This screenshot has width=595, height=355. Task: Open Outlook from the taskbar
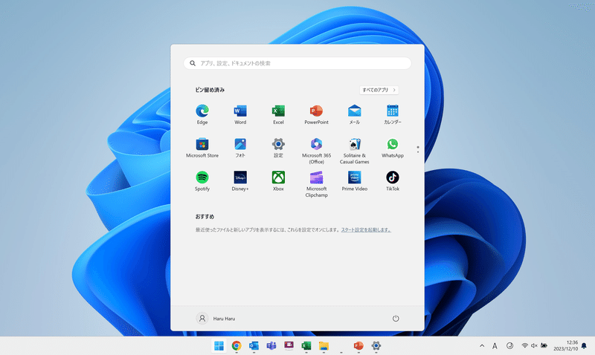tap(254, 345)
